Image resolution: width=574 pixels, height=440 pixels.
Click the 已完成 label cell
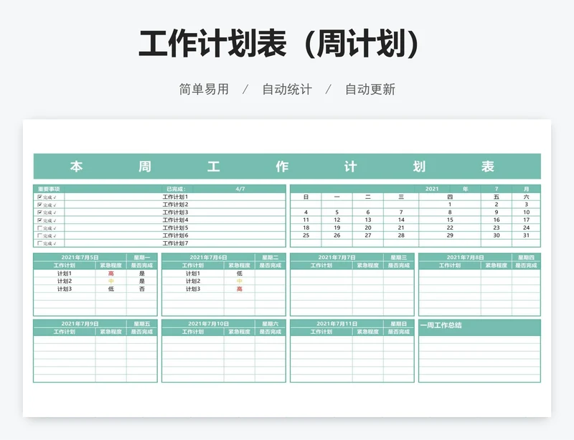point(176,189)
